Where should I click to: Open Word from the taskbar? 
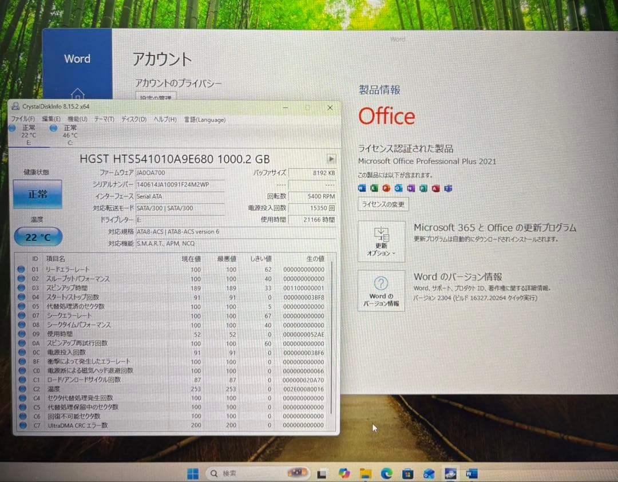[471, 473]
